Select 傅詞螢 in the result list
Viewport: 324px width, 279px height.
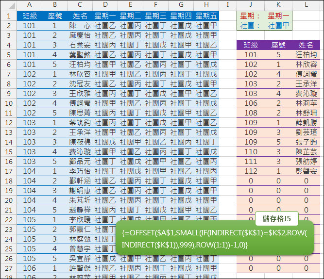(x=306, y=74)
